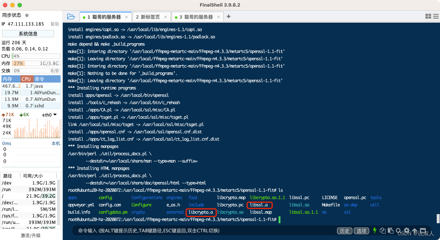Open search with the magnifier icon
Screen dimensions: 440x240
click(398, 231)
